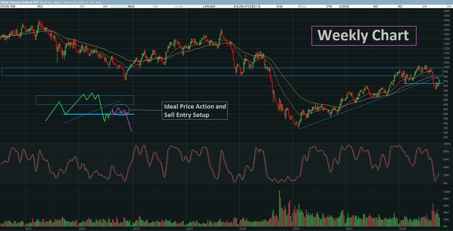
Task: Select the "3796" trades count cell
Action: tap(329, 6)
